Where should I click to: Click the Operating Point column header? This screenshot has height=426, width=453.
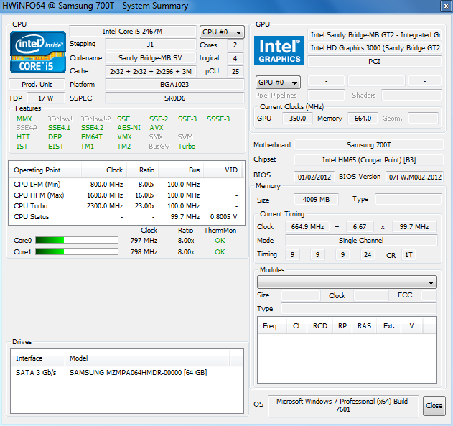45,170
